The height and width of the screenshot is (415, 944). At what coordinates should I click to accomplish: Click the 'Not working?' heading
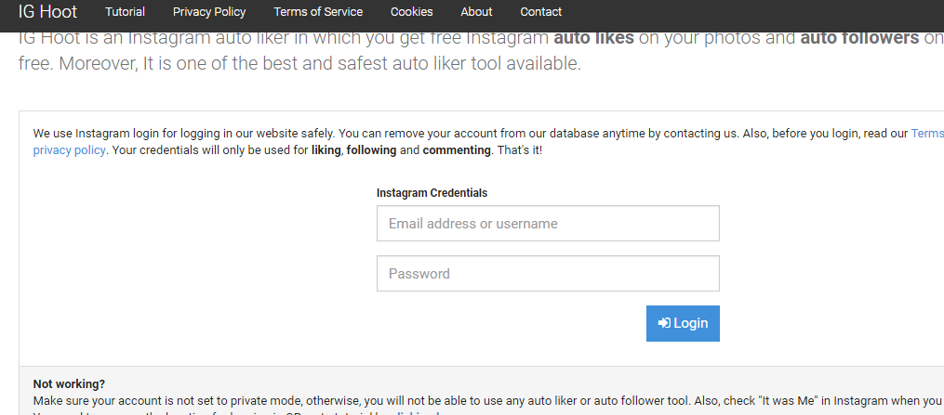point(69,383)
